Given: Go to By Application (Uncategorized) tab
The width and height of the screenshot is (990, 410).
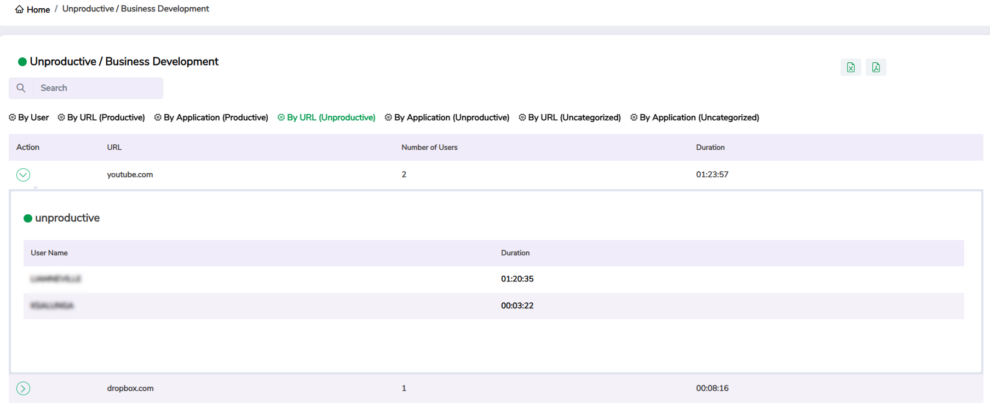Looking at the screenshot, I should point(699,118).
